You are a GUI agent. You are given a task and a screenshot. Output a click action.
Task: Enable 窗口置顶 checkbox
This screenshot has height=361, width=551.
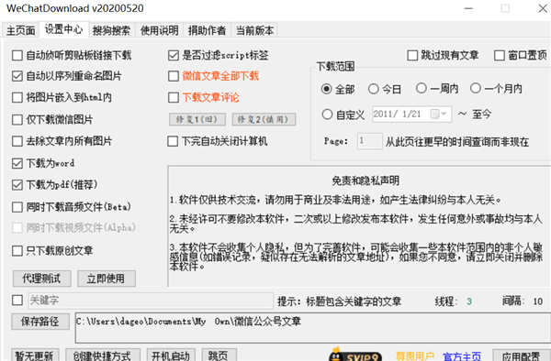[500, 55]
